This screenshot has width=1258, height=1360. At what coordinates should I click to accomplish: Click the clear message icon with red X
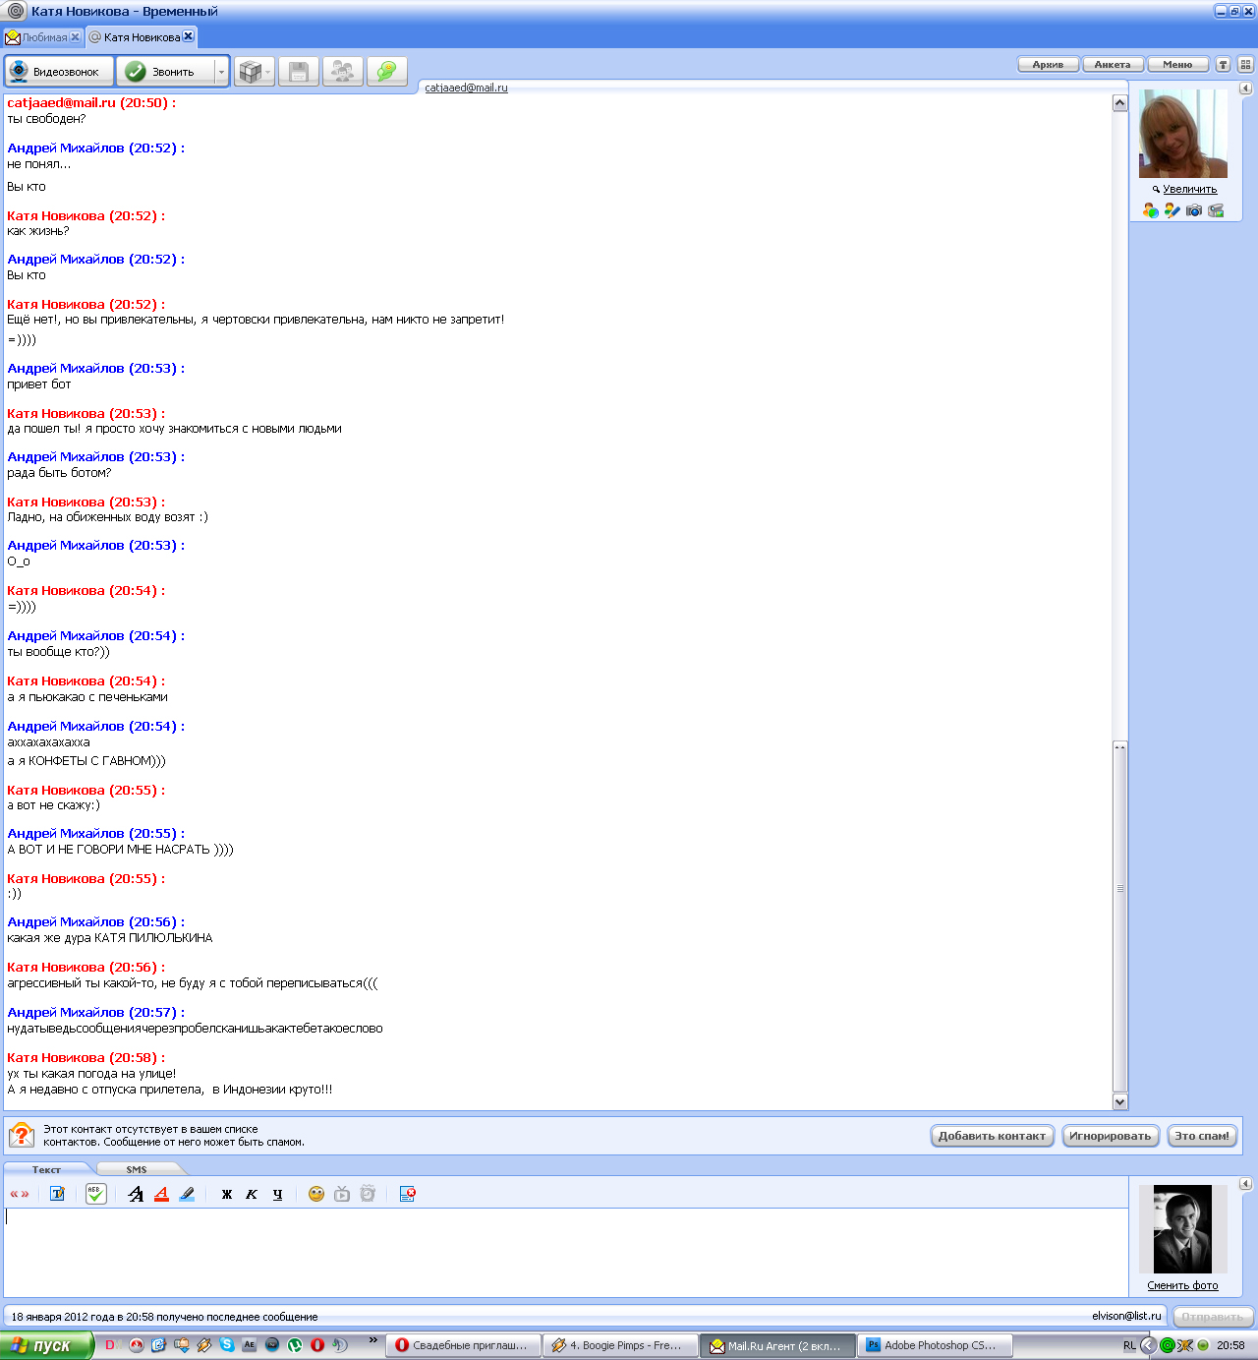coord(407,1194)
